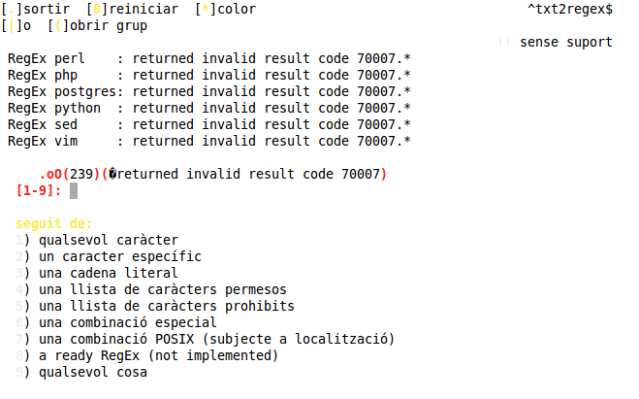Select the RegEx vim result line

coord(208,141)
